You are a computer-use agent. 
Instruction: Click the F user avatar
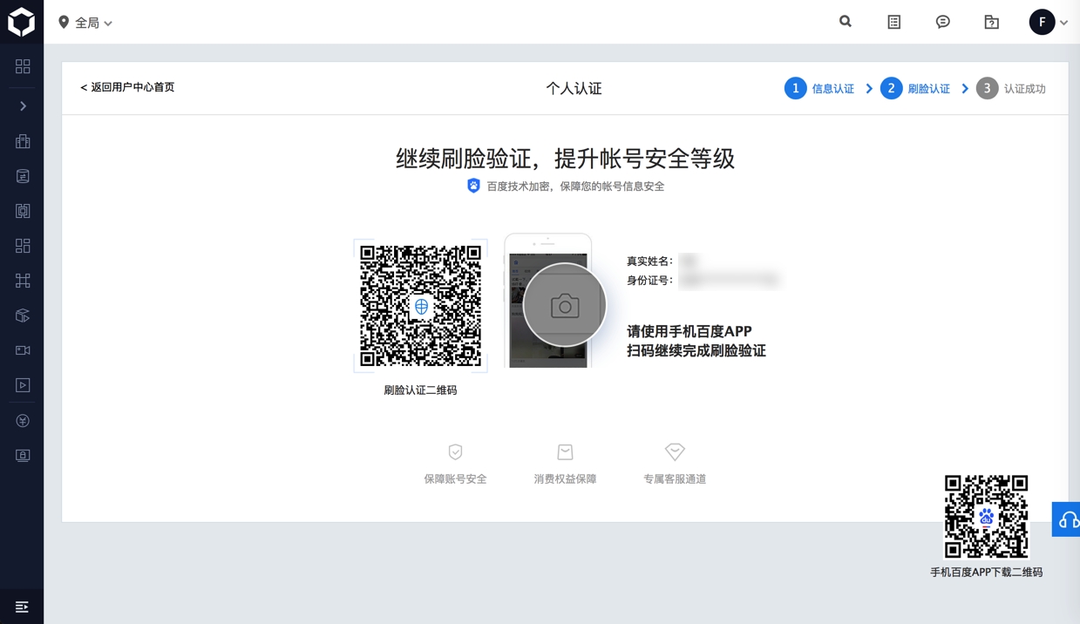(x=1042, y=22)
